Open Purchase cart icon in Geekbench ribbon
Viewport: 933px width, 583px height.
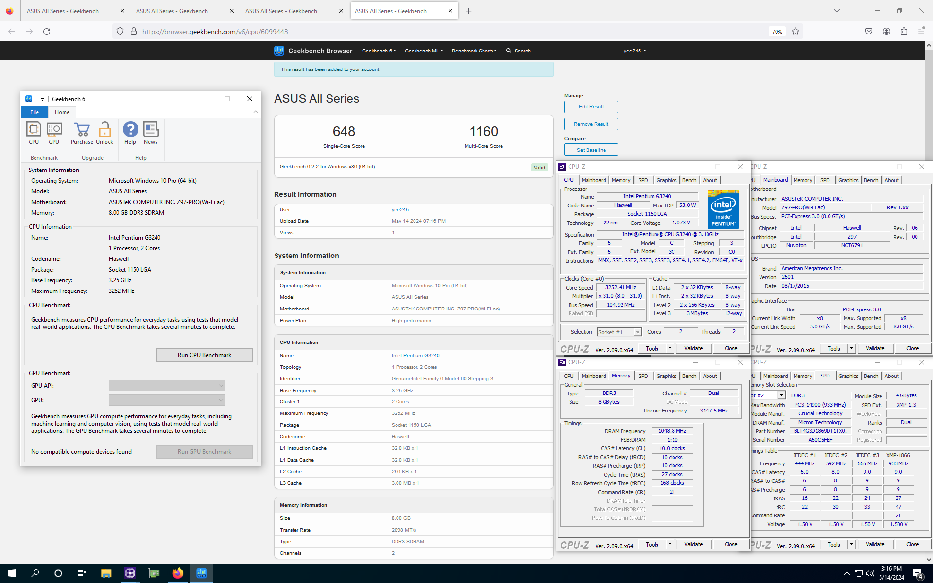[x=82, y=133]
